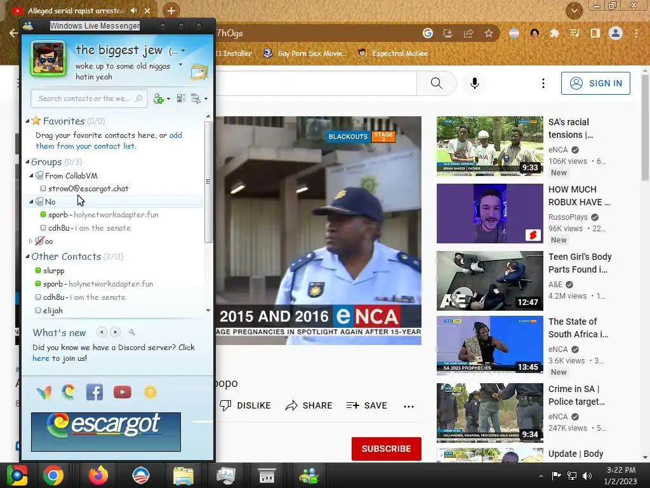Switch to the Alleged serial rapist tab
The height and width of the screenshot is (488, 650).
(82, 11)
